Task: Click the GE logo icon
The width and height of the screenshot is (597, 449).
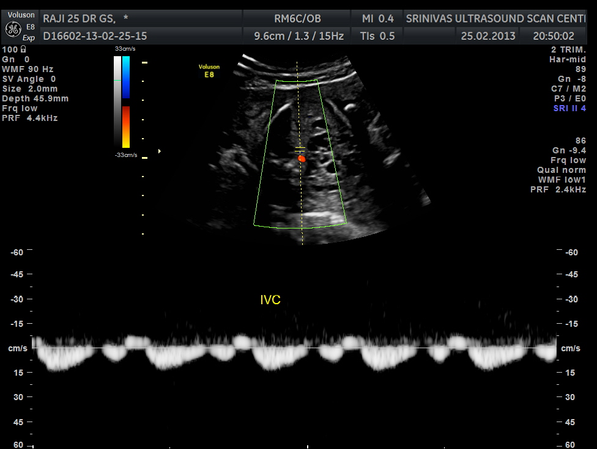Action: point(12,29)
